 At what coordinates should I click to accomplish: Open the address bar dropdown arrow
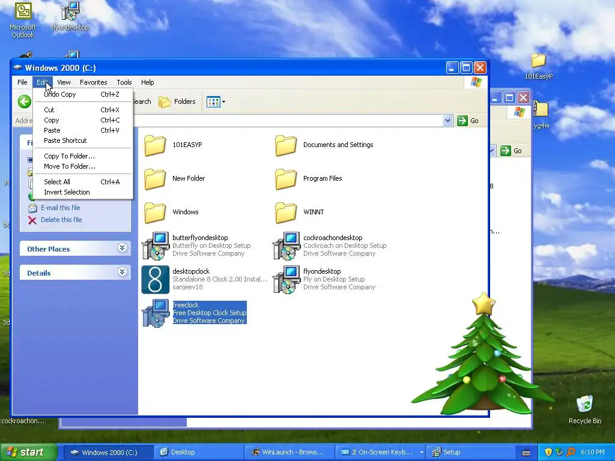pos(447,121)
